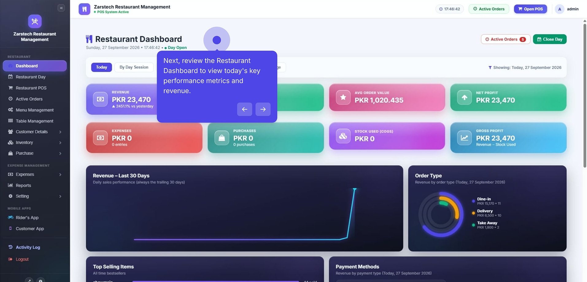
Task: Open Restaurant POS in the sidebar
Action: coord(35,88)
